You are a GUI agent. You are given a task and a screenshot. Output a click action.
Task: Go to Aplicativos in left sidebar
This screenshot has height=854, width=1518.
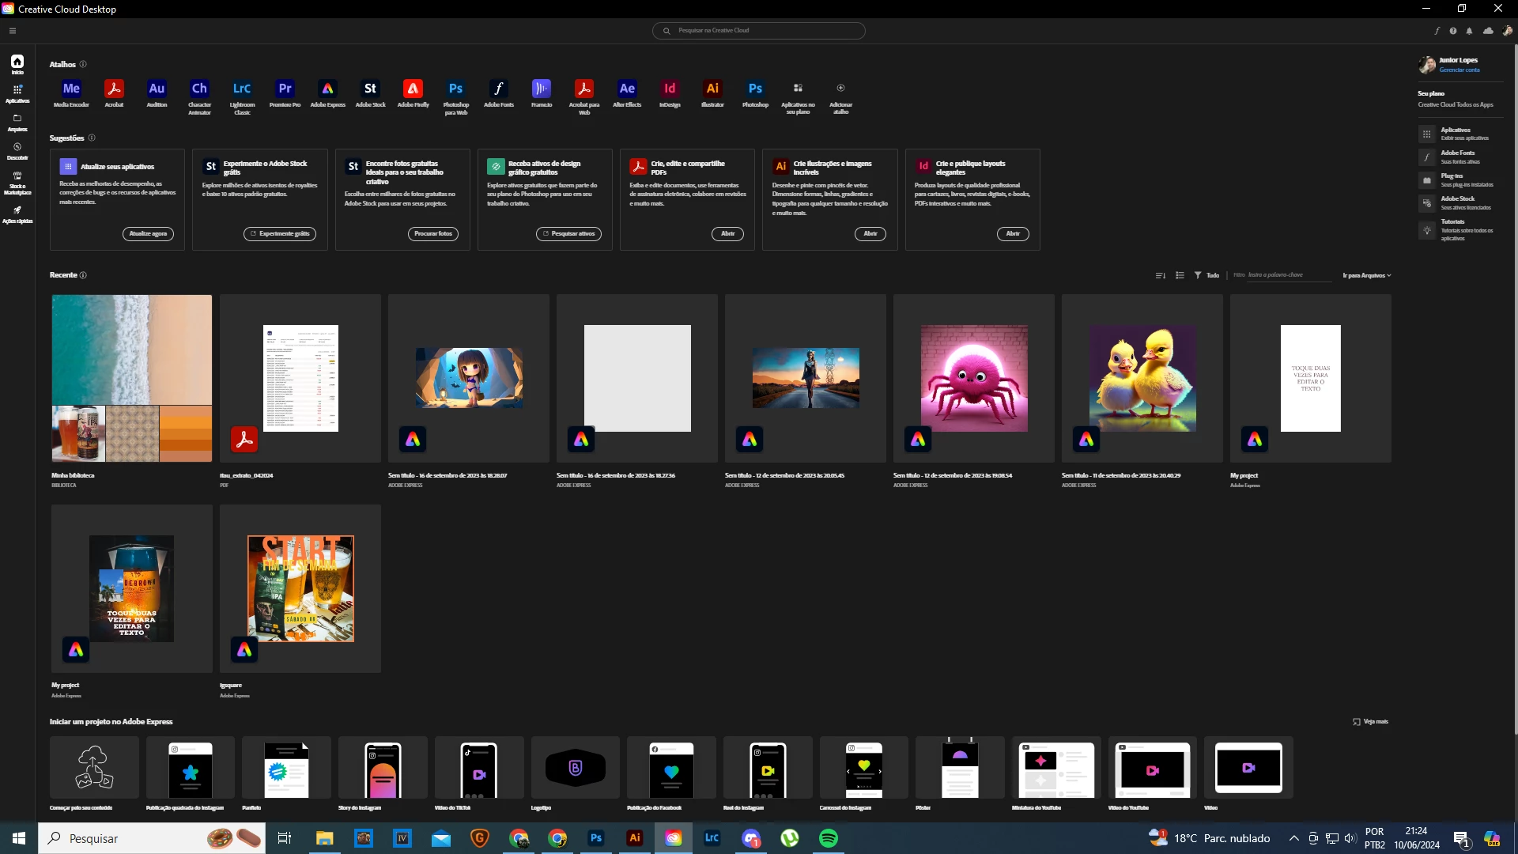click(17, 93)
